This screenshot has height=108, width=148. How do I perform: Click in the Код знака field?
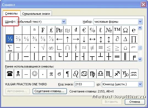pyautogui.click(x=84, y=84)
